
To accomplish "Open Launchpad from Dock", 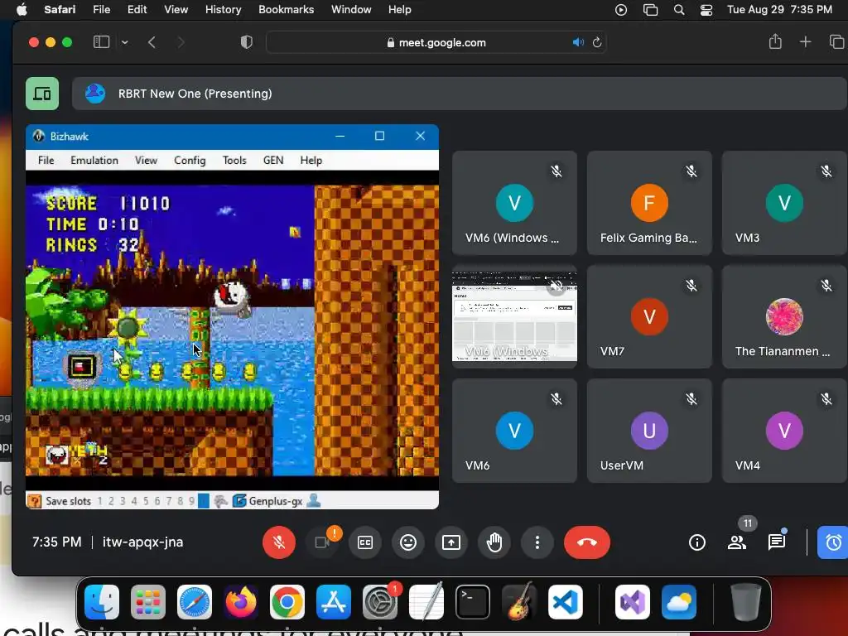I will click(x=148, y=602).
